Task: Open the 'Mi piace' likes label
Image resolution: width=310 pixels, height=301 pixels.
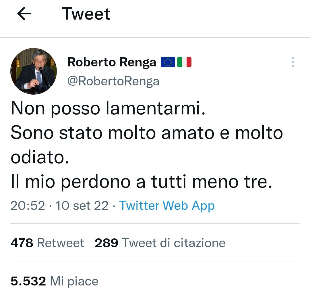Action: pyautogui.click(x=74, y=281)
